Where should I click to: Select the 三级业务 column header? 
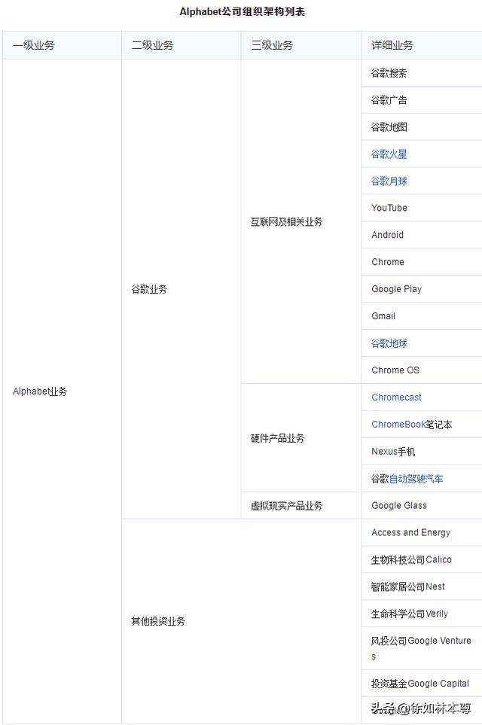pyautogui.click(x=301, y=45)
